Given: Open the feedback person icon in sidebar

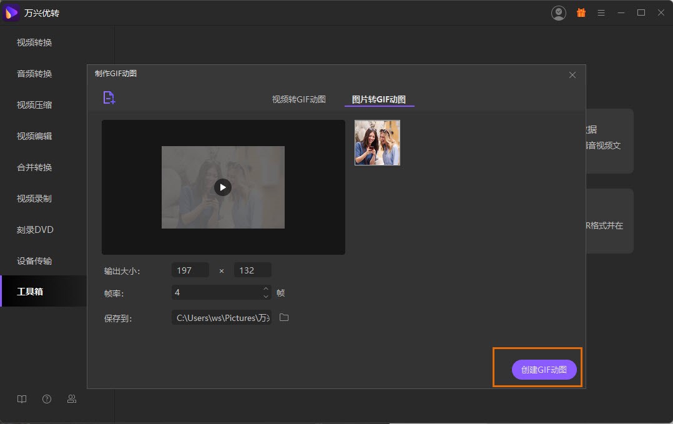Looking at the screenshot, I should 72,399.
